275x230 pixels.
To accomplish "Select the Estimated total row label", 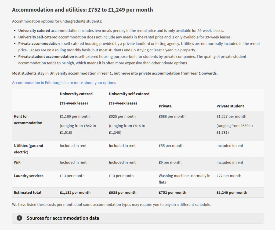I will click(27, 192).
